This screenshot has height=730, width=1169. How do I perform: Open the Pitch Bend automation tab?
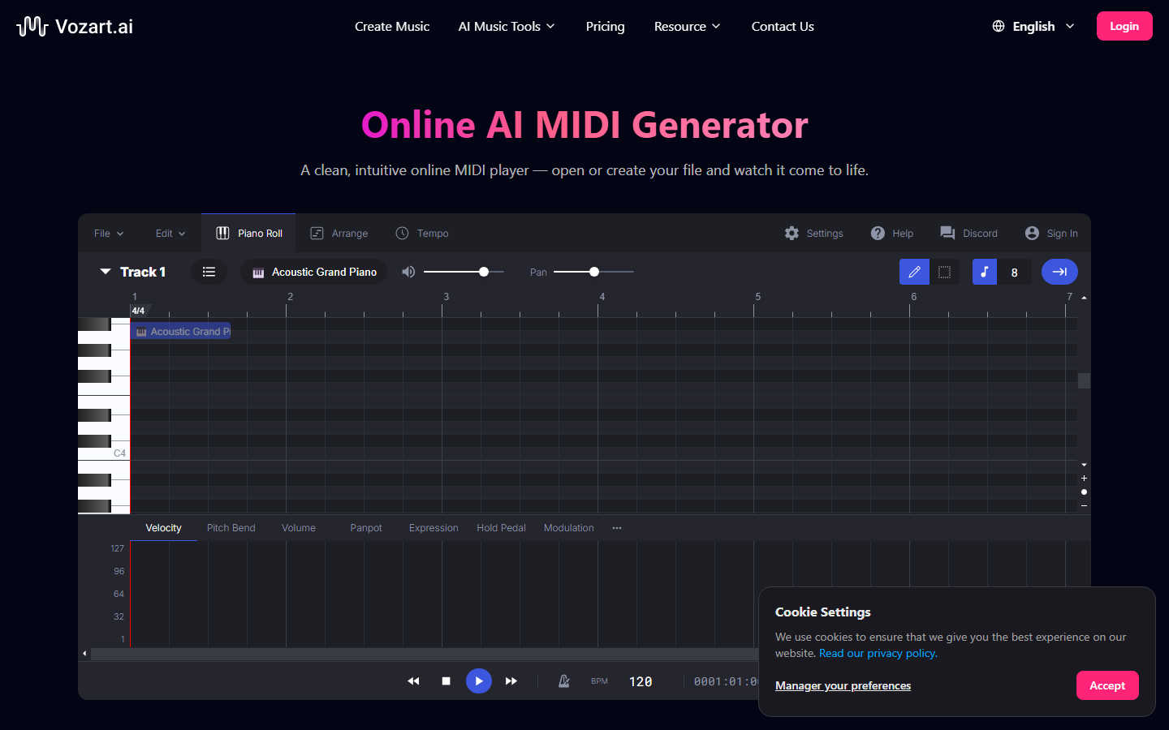[231, 527]
